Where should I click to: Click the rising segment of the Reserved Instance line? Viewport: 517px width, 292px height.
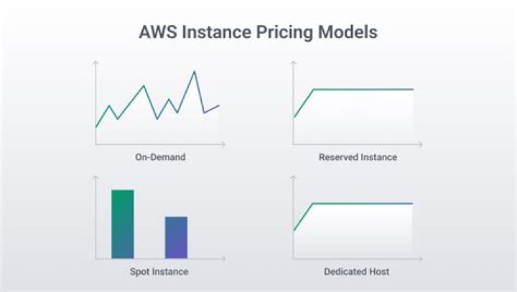tap(303, 103)
